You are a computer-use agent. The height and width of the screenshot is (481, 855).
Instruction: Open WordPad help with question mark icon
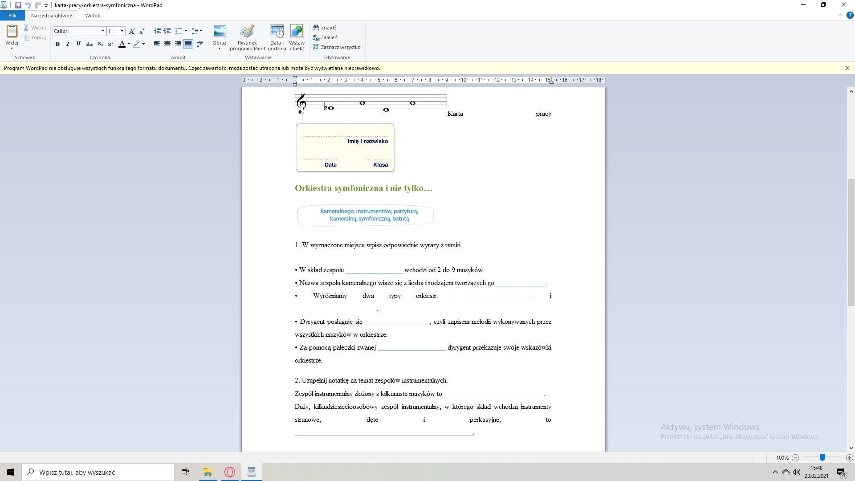[x=850, y=15]
